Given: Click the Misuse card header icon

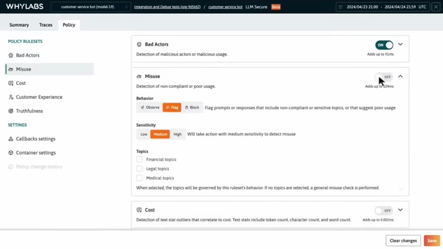Looking at the screenshot, I should (139, 76).
